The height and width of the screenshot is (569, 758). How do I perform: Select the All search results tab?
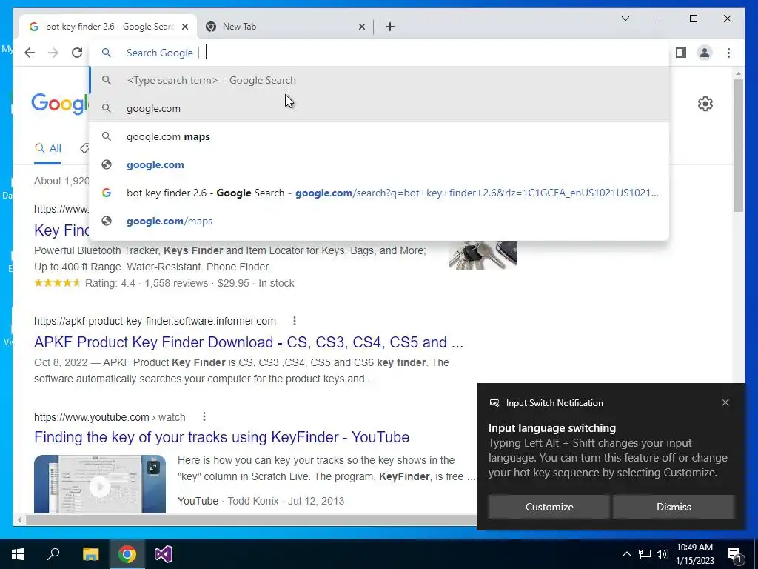point(48,148)
